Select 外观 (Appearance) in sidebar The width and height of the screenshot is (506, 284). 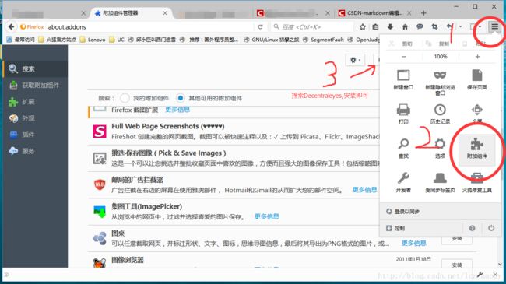(35, 118)
